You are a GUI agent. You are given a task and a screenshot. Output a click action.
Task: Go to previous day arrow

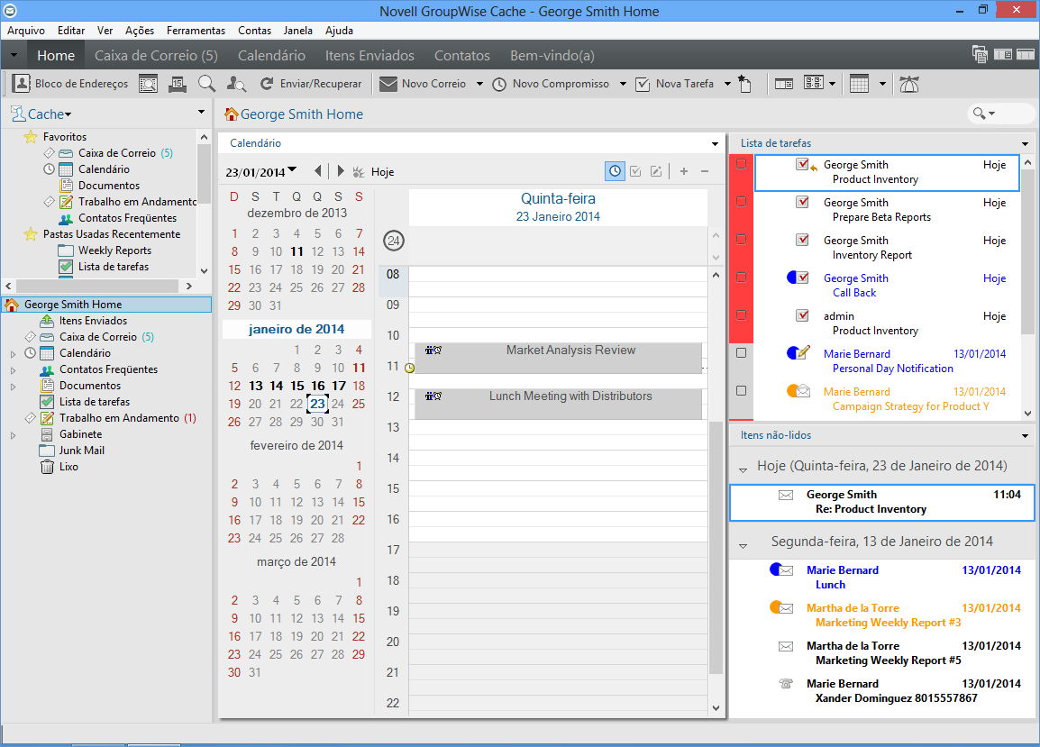tap(318, 171)
